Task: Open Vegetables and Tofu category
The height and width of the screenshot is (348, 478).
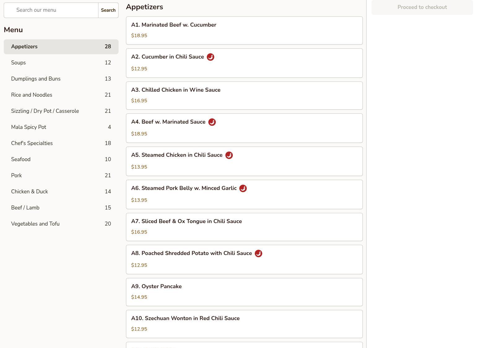Action: 61,224
